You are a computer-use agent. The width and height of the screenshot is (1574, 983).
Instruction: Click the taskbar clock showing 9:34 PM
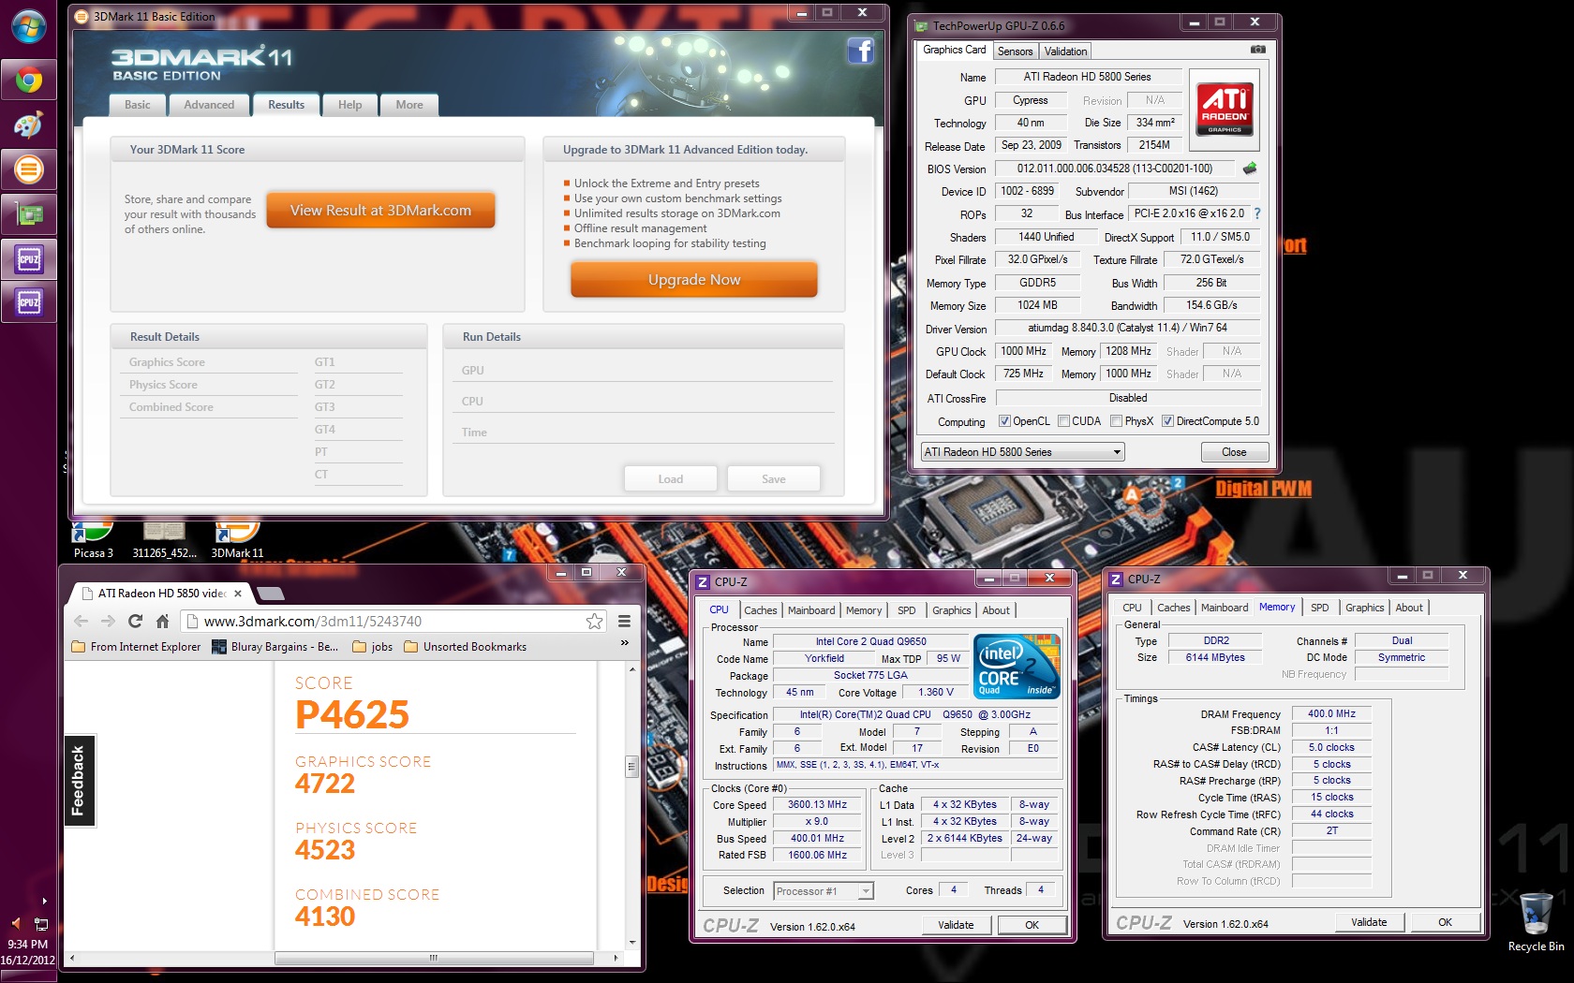pos(28,952)
